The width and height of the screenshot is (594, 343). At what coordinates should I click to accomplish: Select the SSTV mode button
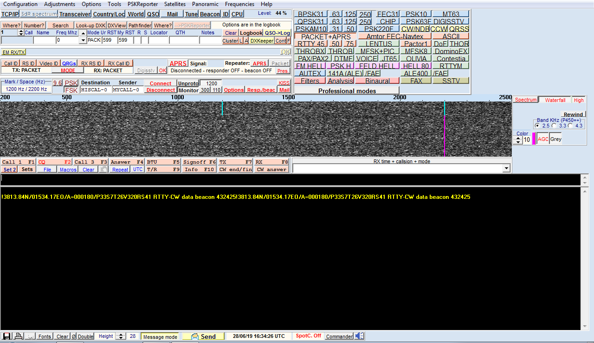(x=451, y=81)
